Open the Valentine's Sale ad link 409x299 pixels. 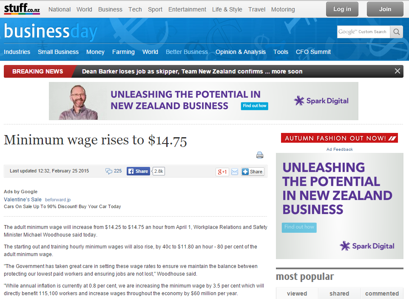click(x=23, y=200)
